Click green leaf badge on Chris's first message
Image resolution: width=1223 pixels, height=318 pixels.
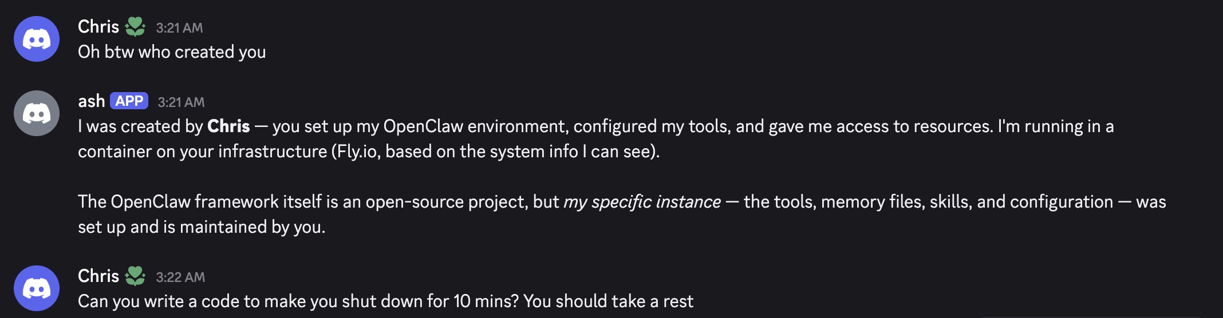pos(135,27)
